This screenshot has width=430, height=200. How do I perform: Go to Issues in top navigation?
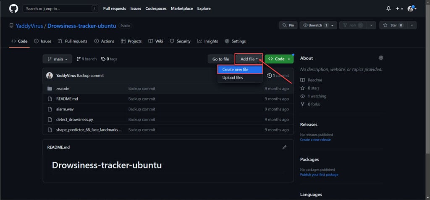pos(136,8)
